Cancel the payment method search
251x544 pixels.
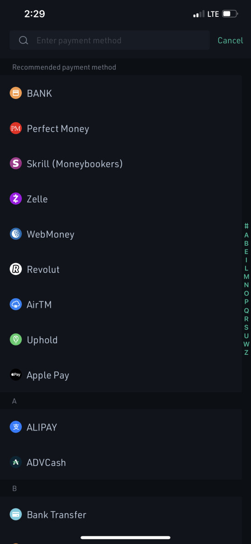pos(230,40)
